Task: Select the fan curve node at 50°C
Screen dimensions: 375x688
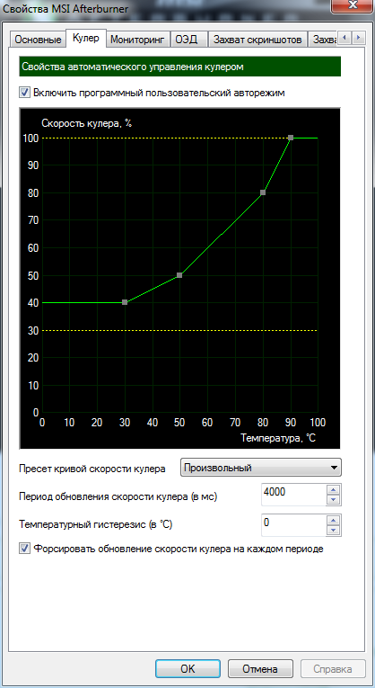Action: pos(179,275)
